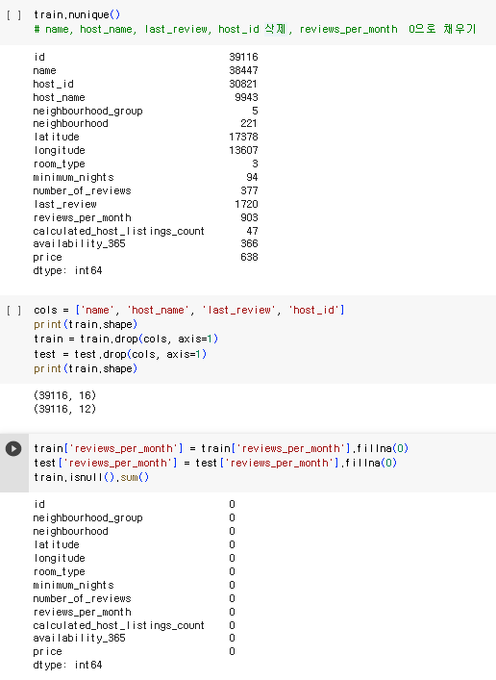The width and height of the screenshot is (496, 680).
Task: Click the host_name value 9943
Action: click(246, 97)
